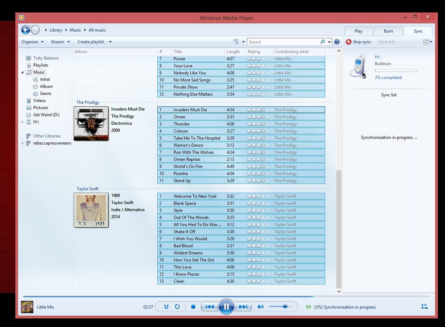Viewport: 445px width, 327px height.
Task: Pause the current song
Action: coord(226,307)
